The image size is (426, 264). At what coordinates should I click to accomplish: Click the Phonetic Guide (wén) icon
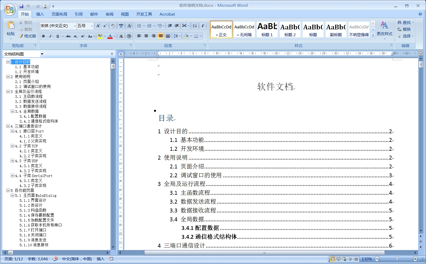pyautogui.click(x=121, y=26)
